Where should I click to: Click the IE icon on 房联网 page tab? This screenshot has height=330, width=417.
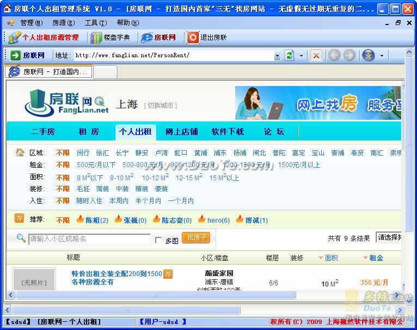[x=14, y=71]
